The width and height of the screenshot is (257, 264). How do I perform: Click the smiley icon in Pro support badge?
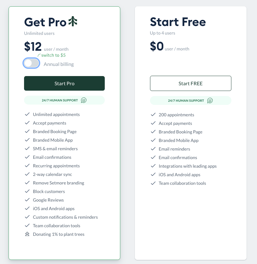(83, 100)
